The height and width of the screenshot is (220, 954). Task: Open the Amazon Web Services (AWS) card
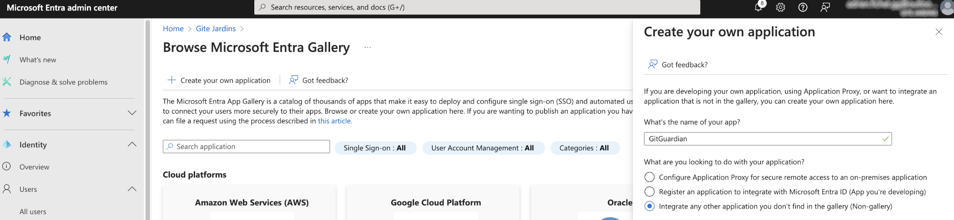(249, 203)
